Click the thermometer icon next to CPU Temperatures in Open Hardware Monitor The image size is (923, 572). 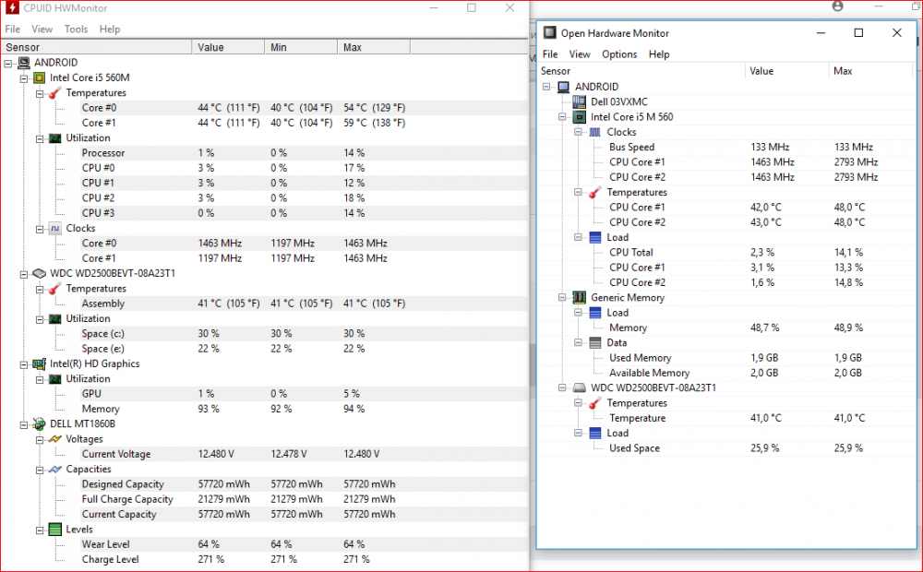click(595, 192)
